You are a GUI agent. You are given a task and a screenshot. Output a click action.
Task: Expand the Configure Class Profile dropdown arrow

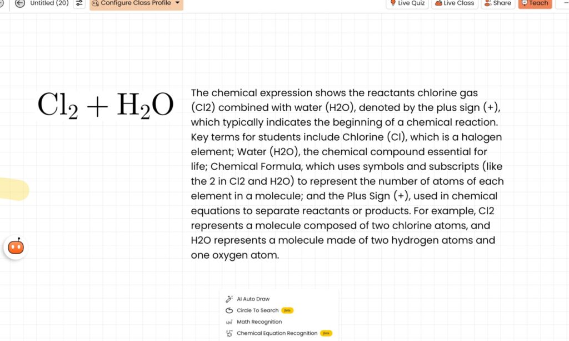(177, 3)
